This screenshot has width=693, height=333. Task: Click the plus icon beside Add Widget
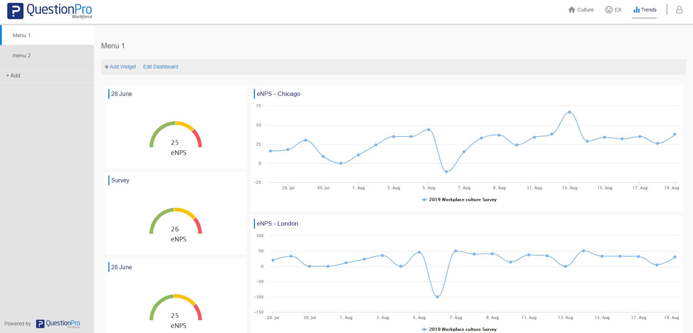pos(107,67)
